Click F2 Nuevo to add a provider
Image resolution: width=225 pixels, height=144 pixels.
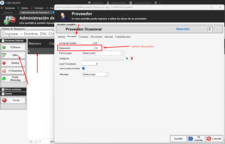(x=13, y=47)
